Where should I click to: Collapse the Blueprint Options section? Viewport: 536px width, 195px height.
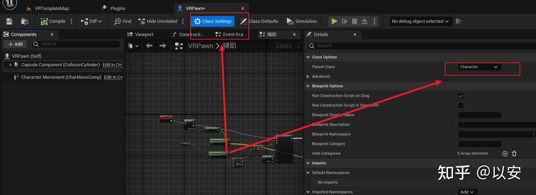308,86
